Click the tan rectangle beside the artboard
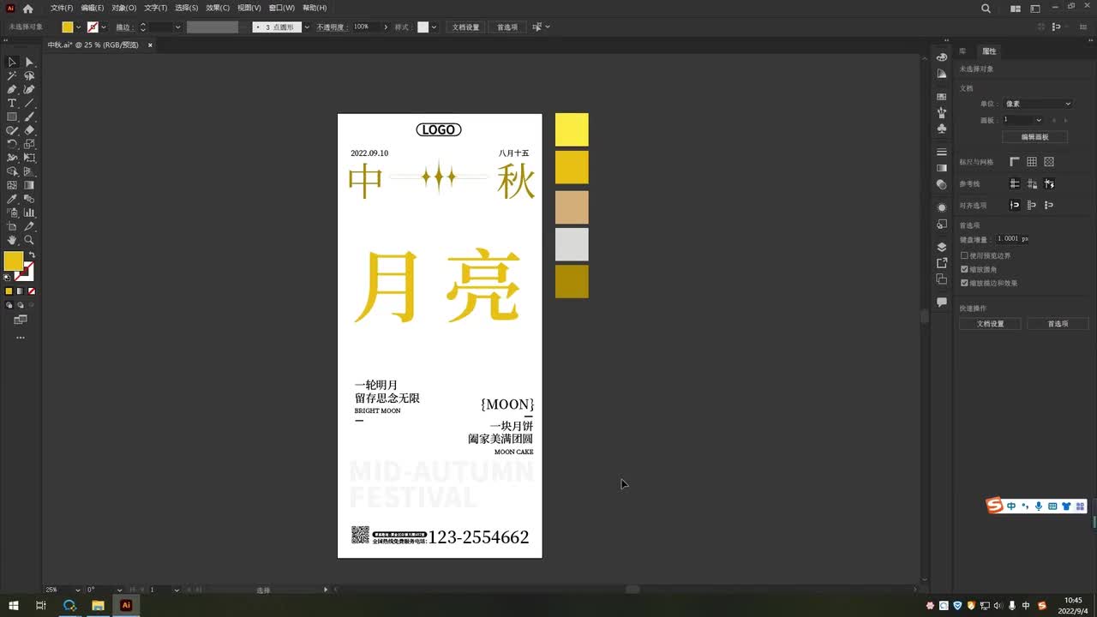 (x=572, y=207)
